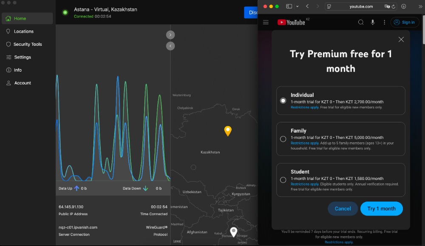The image size is (425, 246).
Task: Click the Try 1 month button
Action: click(x=381, y=208)
